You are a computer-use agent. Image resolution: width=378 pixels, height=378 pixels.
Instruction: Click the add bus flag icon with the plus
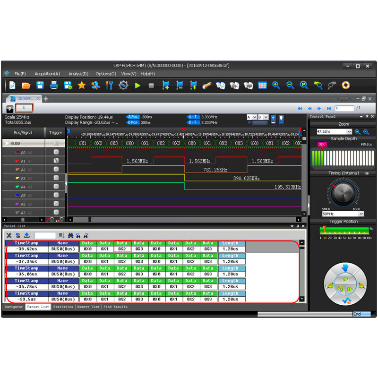point(166,86)
